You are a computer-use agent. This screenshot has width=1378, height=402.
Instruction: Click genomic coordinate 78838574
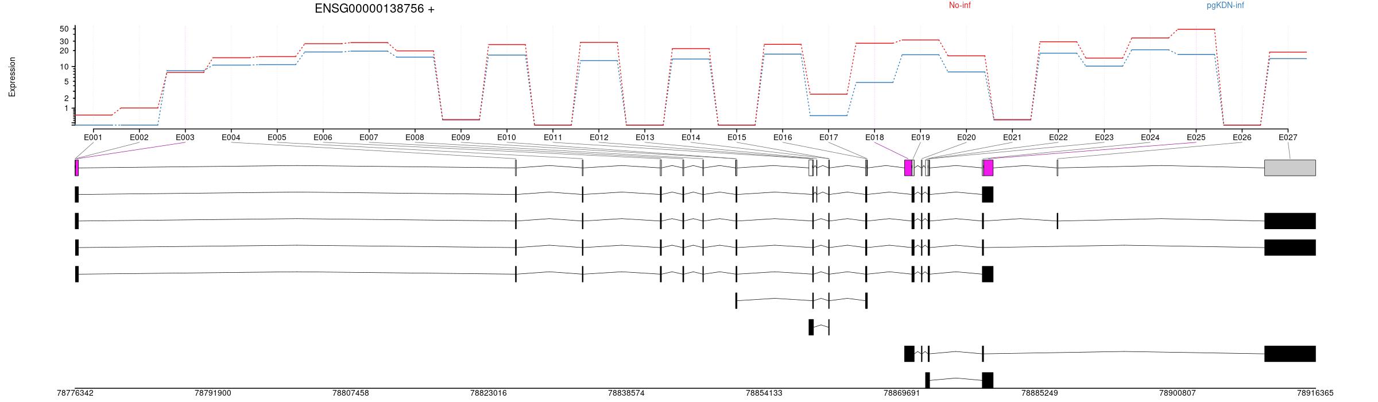626,393
